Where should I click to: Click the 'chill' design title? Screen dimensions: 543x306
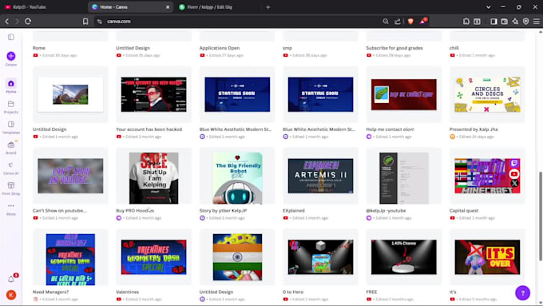[x=454, y=48]
